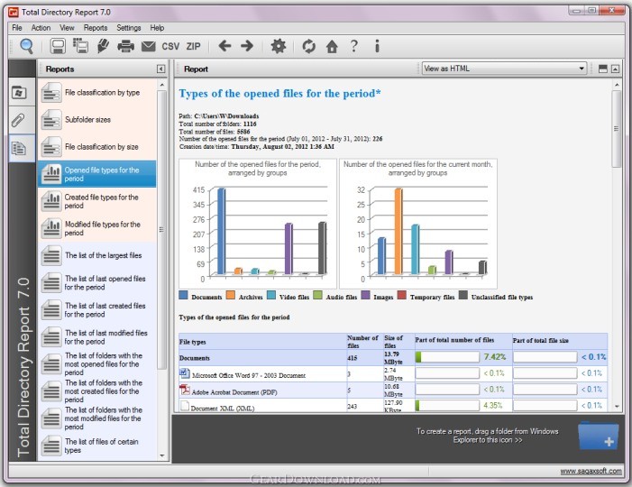Open the Reports menu
632x487 pixels.
point(95,28)
